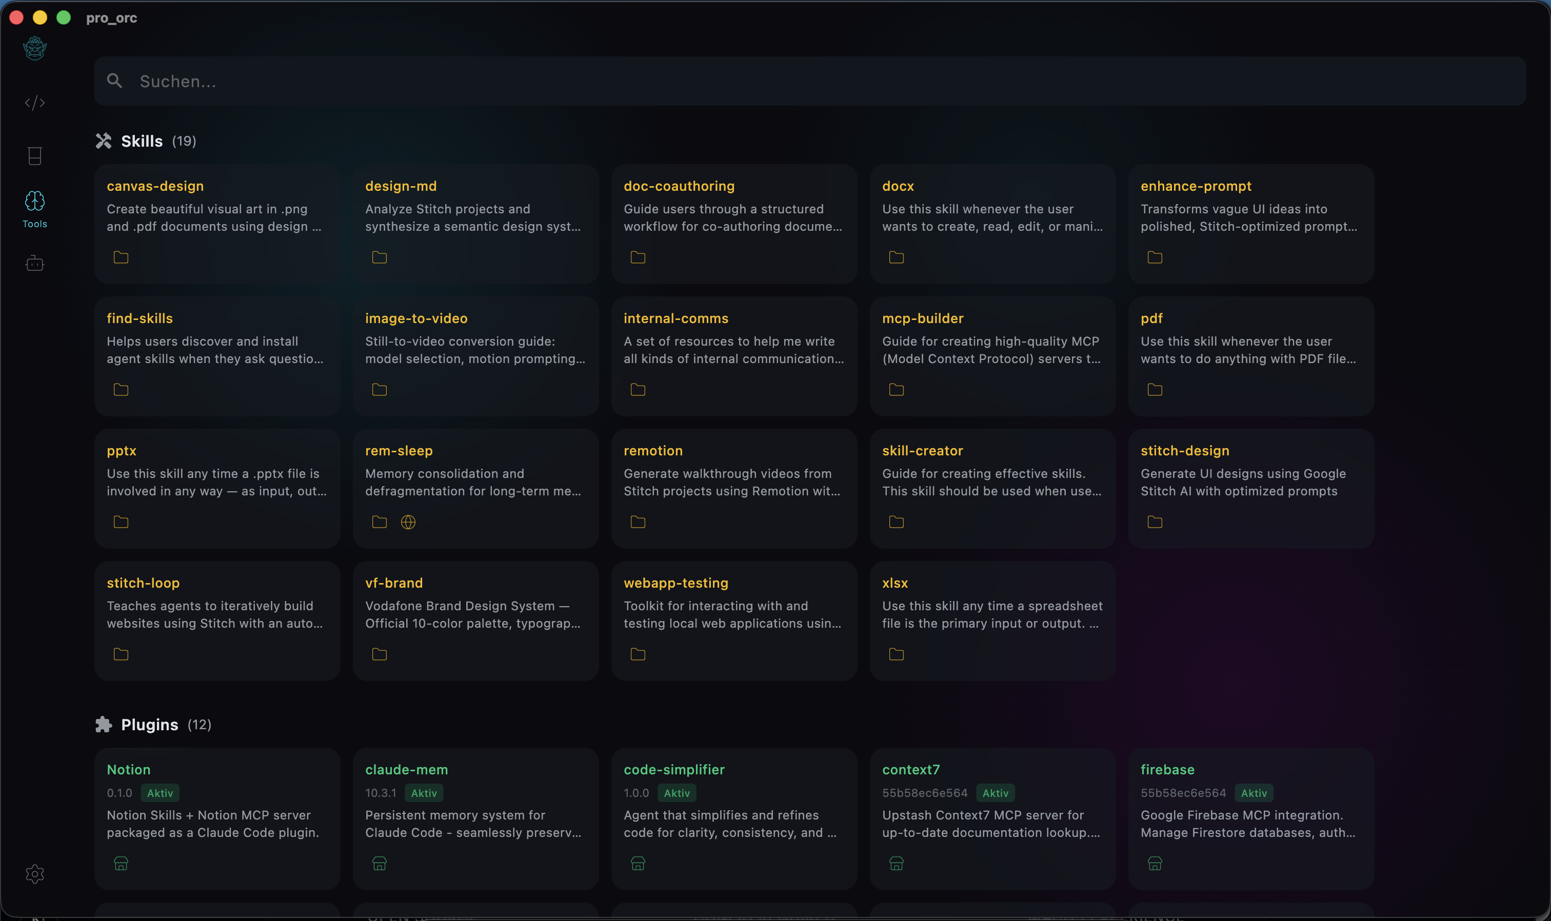This screenshot has height=921, width=1551.
Task: Open the folder icon on canvas-design skill
Action: pos(120,257)
